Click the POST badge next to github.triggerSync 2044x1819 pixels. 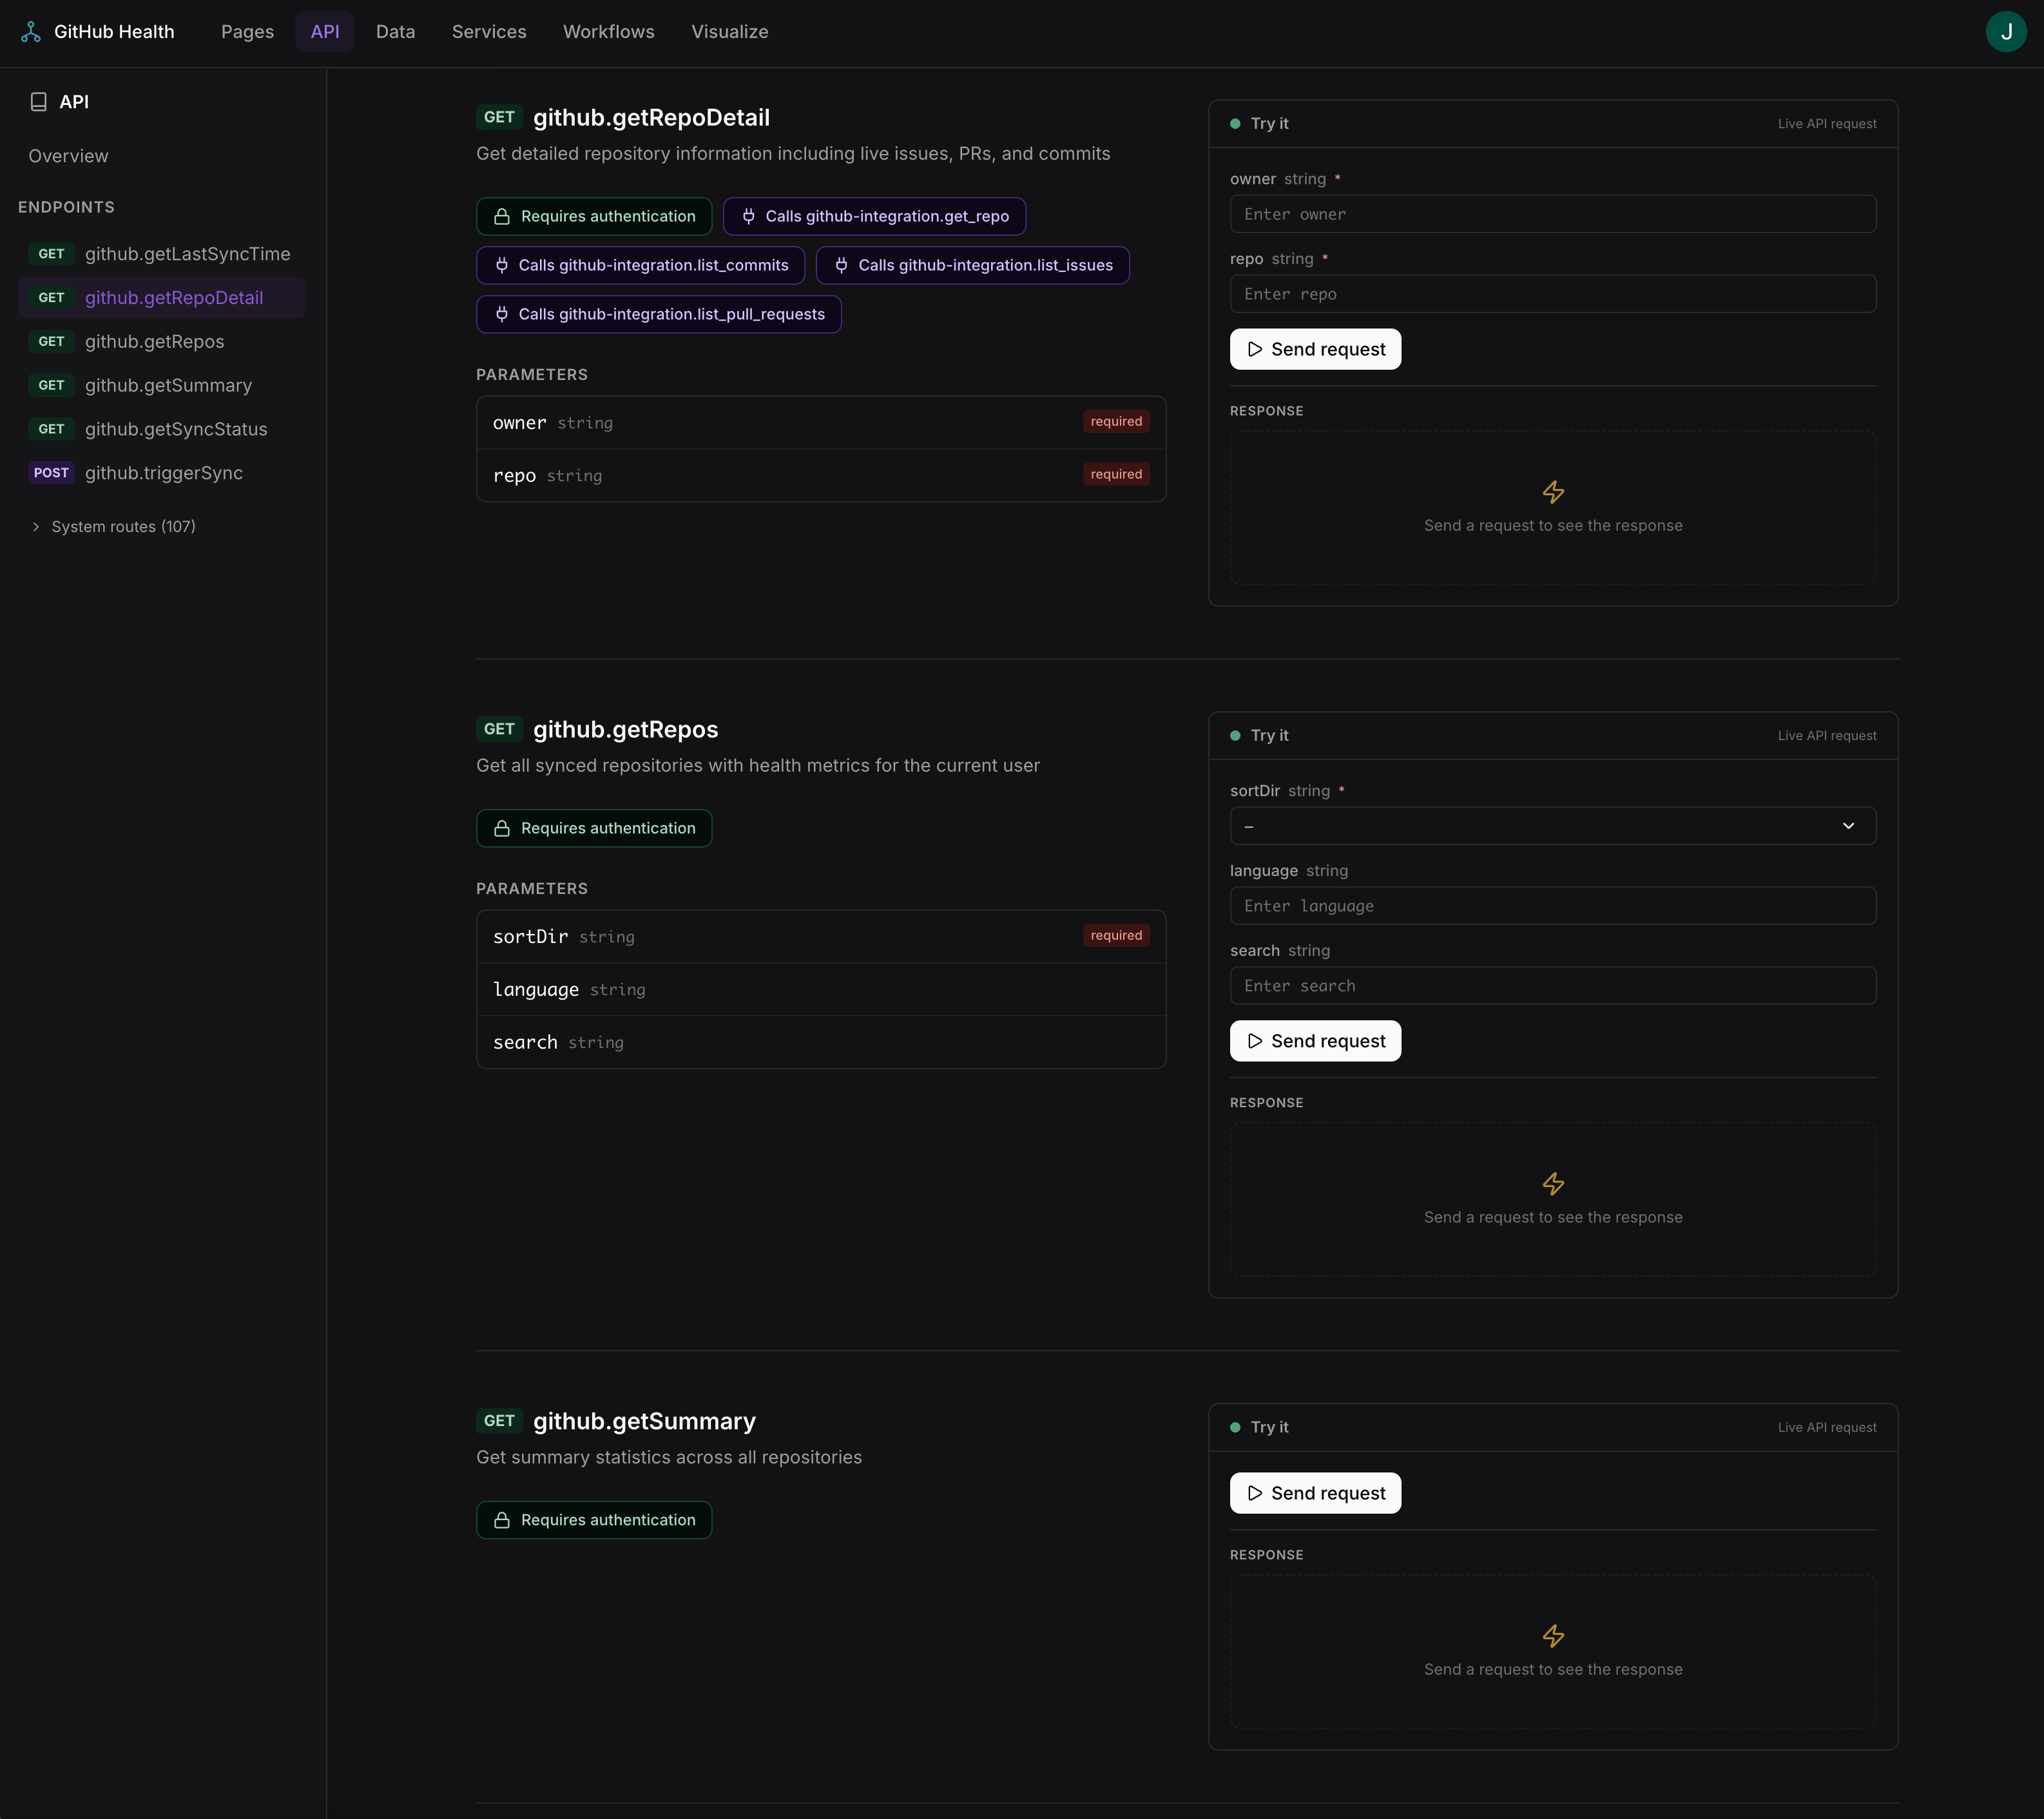tap(51, 473)
